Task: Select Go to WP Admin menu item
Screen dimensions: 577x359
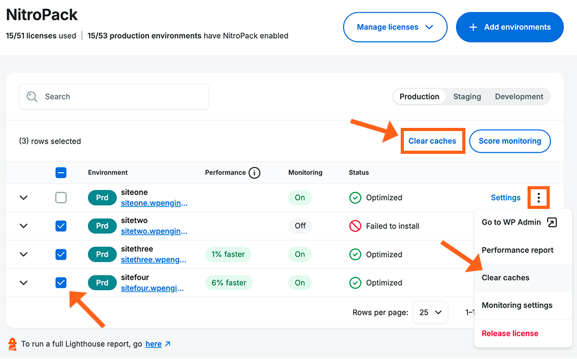Action: (x=523, y=222)
